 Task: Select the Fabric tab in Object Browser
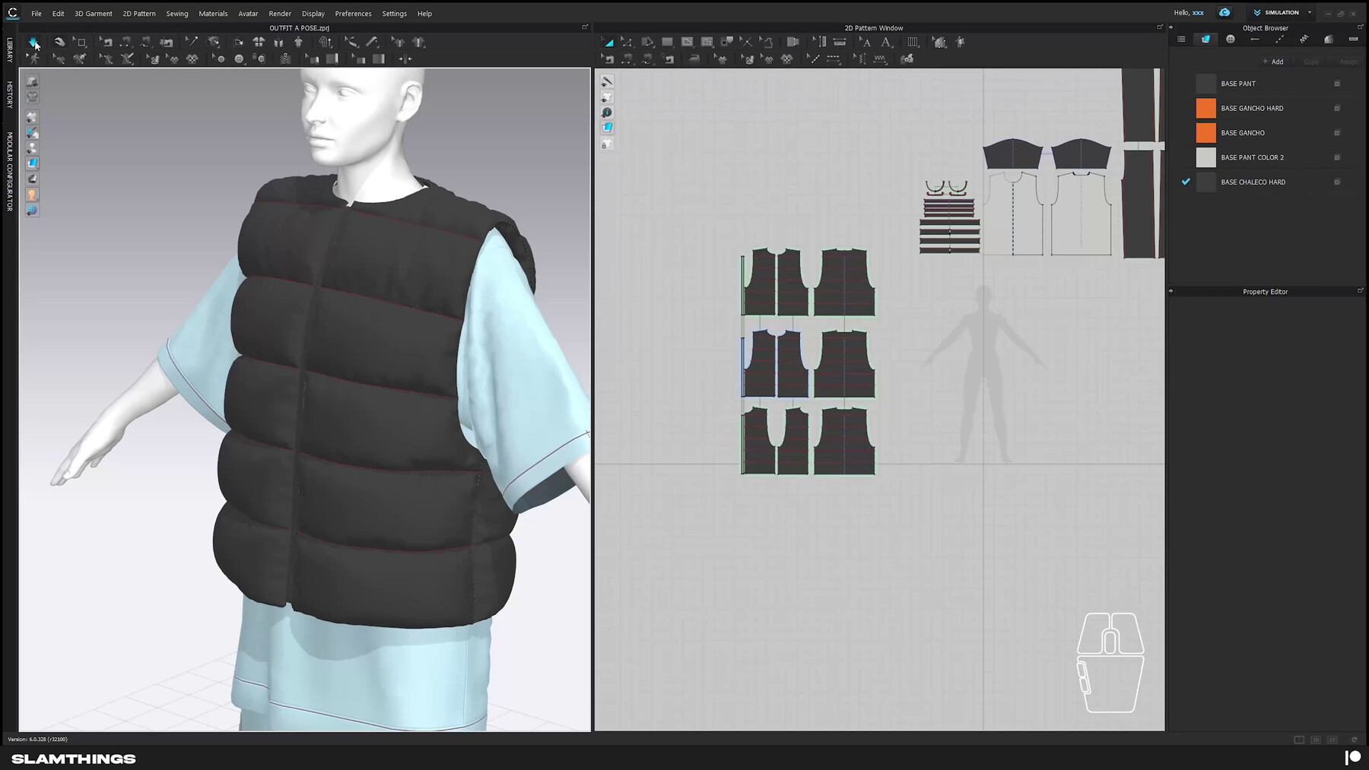click(1206, 39)
